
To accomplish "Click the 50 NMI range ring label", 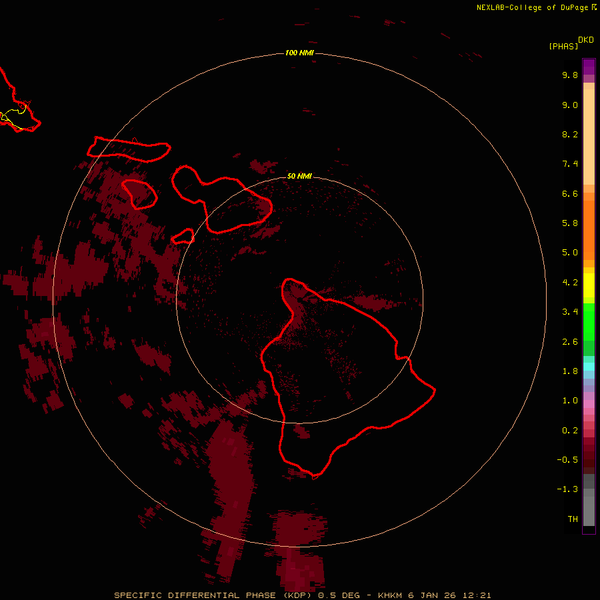I will point(299,176).
